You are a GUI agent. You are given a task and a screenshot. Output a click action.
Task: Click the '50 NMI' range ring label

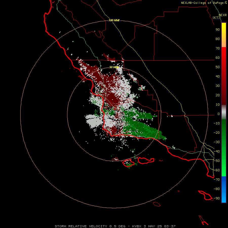coord(114,67)
